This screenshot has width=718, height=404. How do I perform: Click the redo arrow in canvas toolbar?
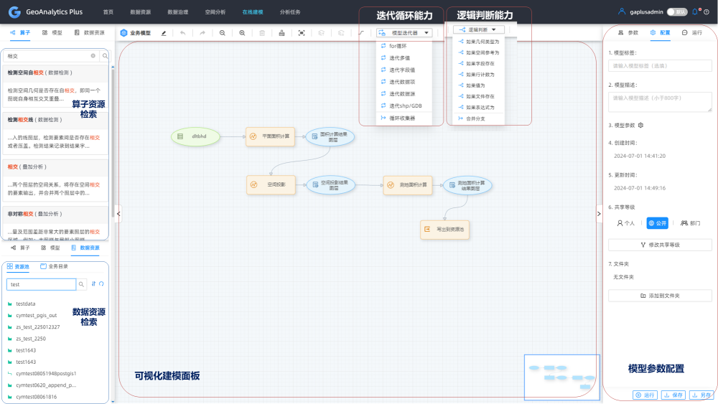pos(202,33)
